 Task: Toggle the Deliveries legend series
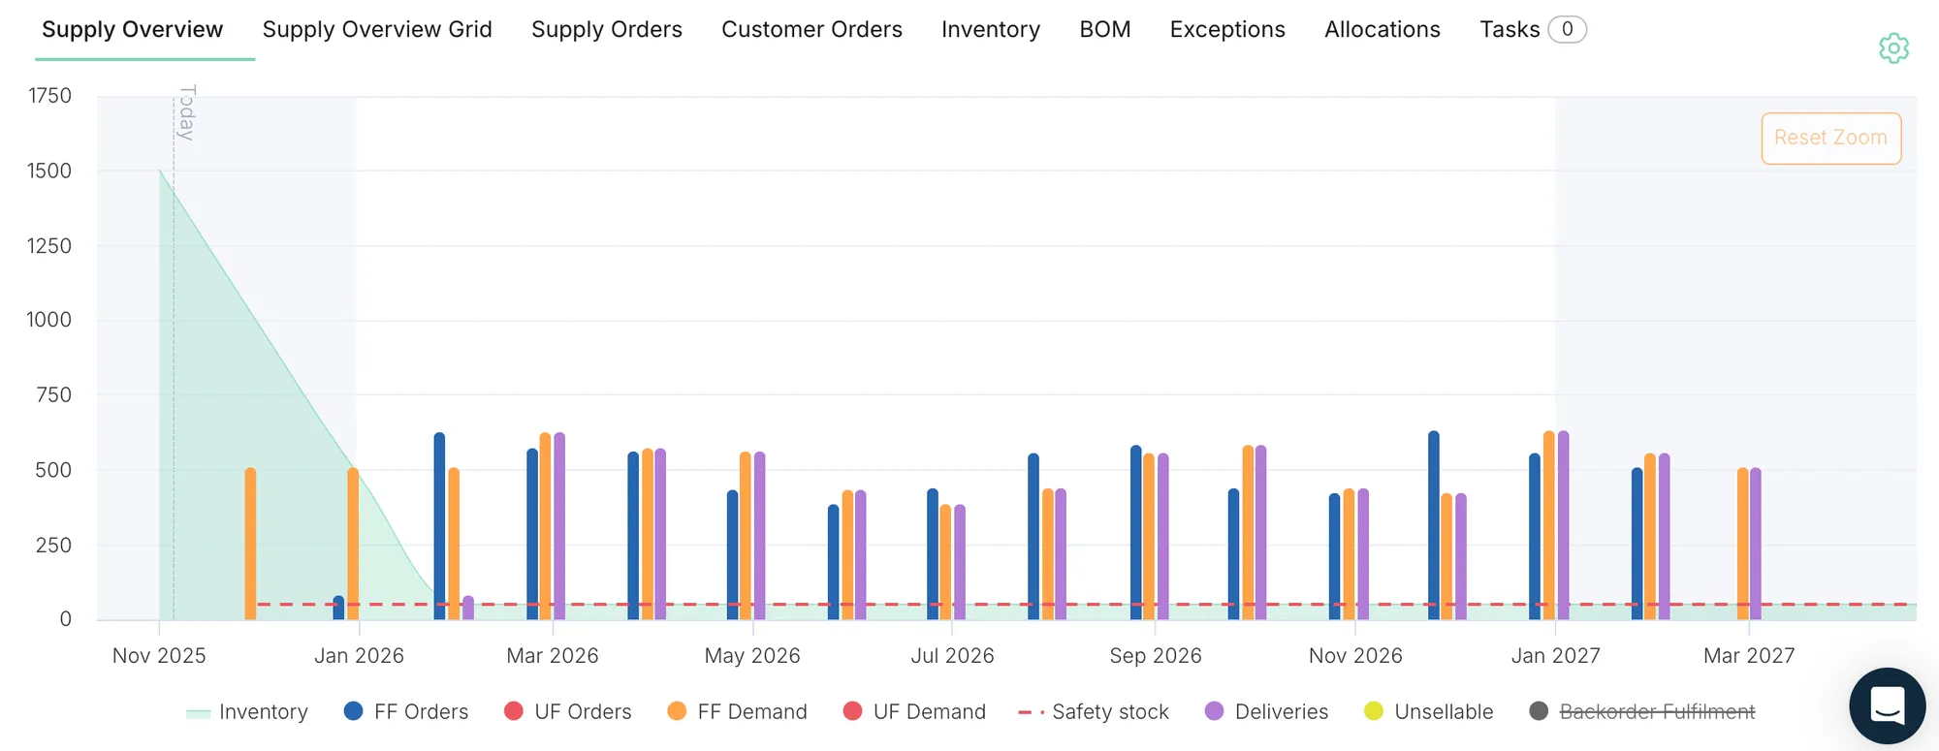coord(1266,712)
